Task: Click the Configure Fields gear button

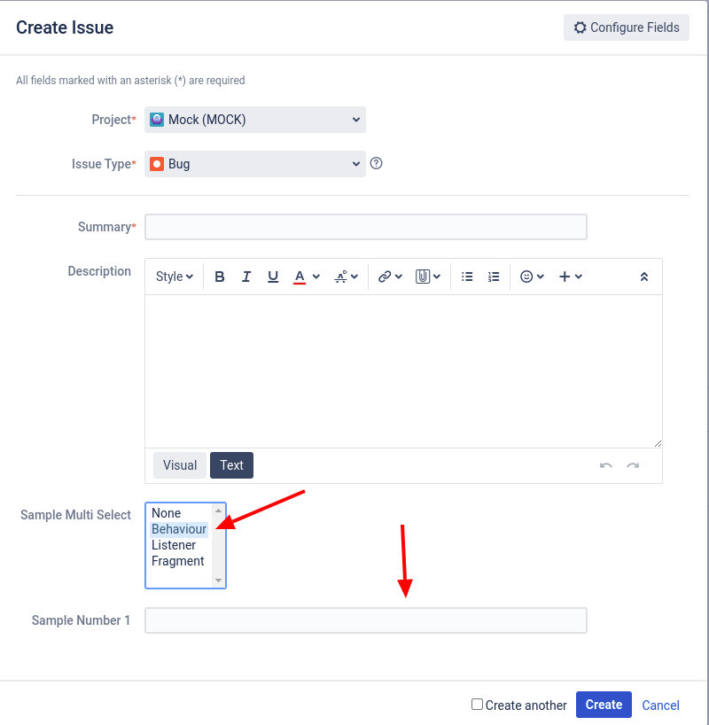Action: (627, 27)
